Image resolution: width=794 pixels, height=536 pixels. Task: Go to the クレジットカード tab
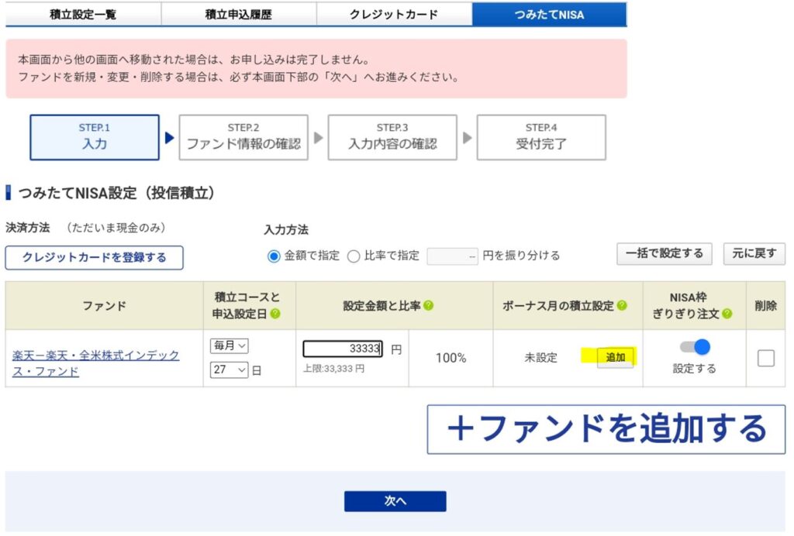[394, 14]
